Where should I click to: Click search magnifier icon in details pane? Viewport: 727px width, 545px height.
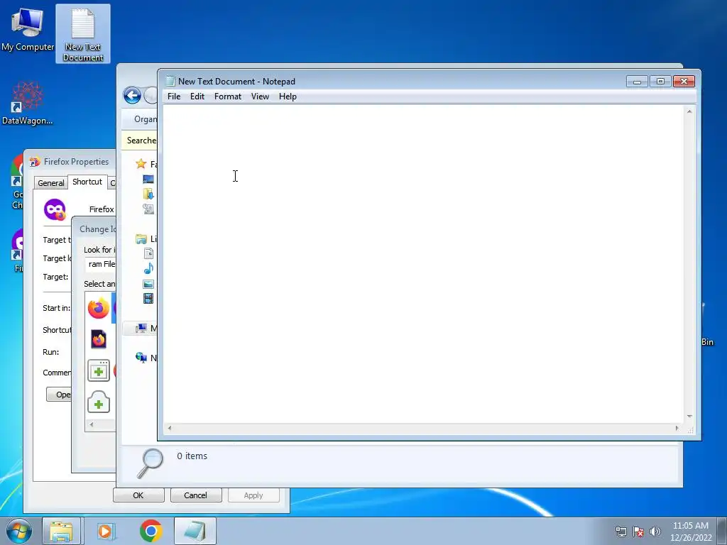coord(151,463)
